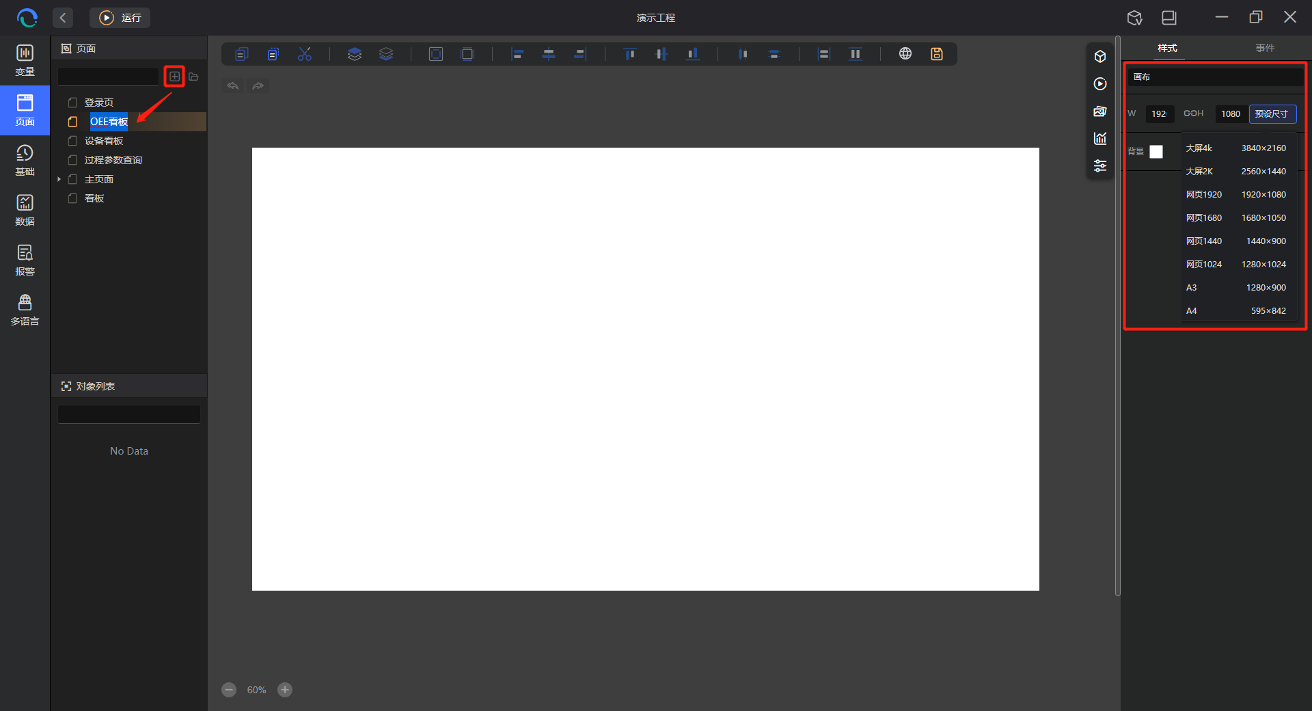This screenshot has width=1312, height=711.
Task: Click the ungroup objects icon
Action: pos(467,54)
